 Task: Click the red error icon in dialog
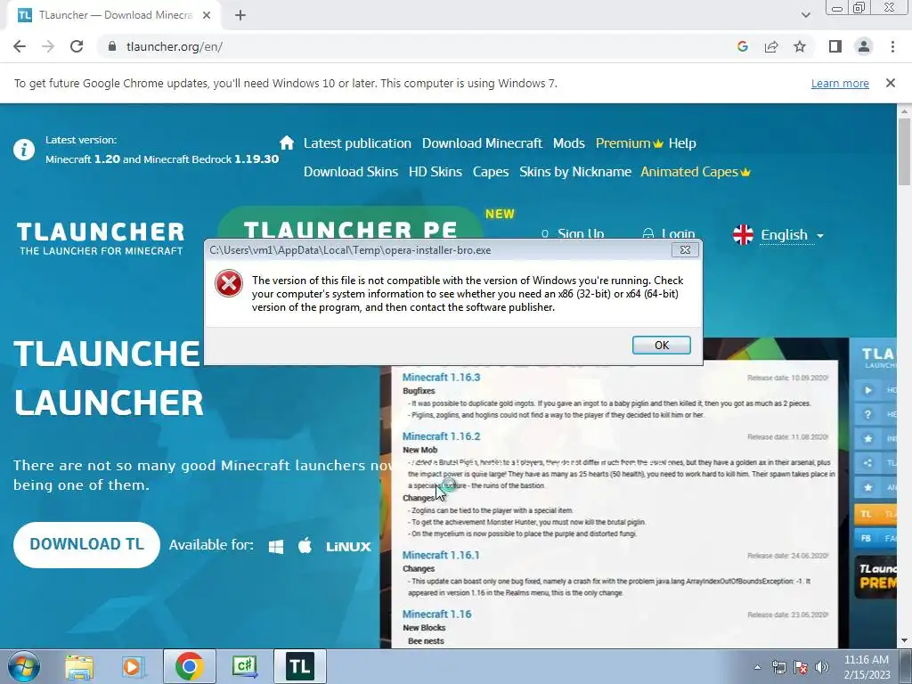click(x=229, y=283)
